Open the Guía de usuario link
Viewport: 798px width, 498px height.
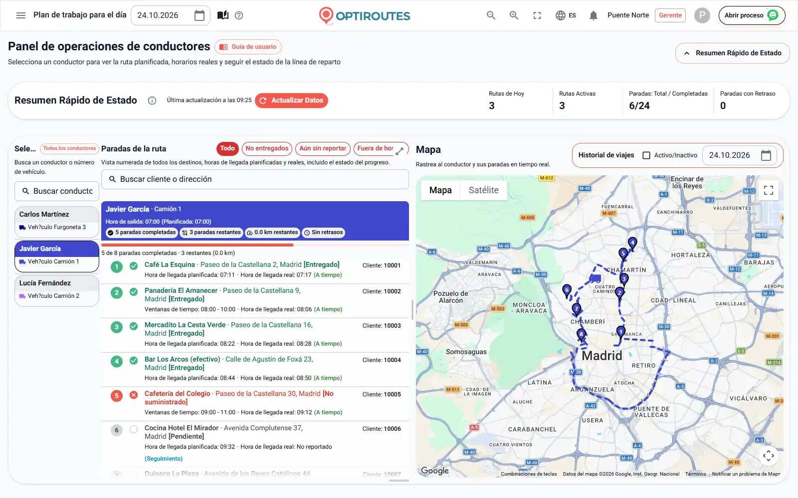(248, 47)
